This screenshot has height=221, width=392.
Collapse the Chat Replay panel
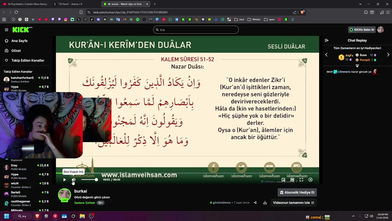(326, 41)
